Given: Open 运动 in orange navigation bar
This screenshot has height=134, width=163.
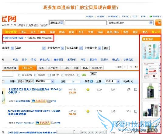Looking at the screenshot, I should (100, 32).
